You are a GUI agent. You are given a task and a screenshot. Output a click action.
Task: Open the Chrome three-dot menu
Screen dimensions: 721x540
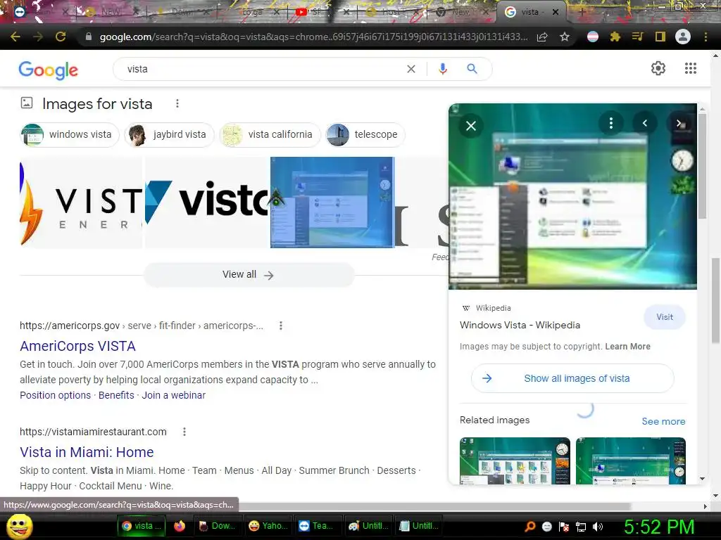point(706,37)
